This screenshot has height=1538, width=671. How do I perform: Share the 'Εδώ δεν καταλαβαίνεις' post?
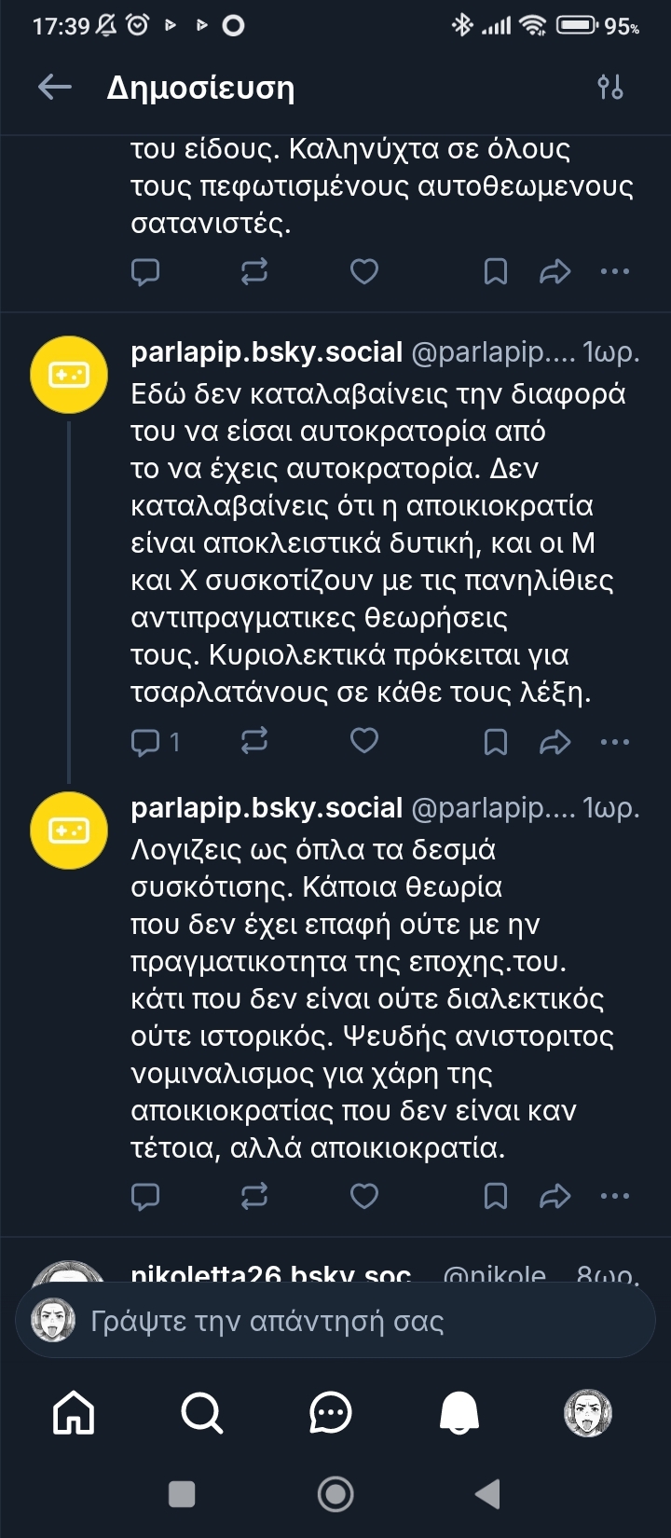555,742
